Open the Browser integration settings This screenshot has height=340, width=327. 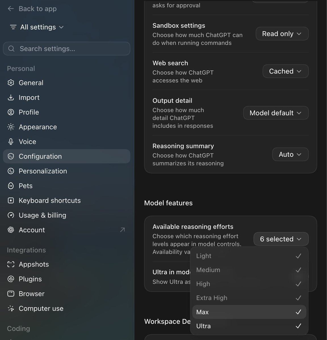tap(66, 294)
